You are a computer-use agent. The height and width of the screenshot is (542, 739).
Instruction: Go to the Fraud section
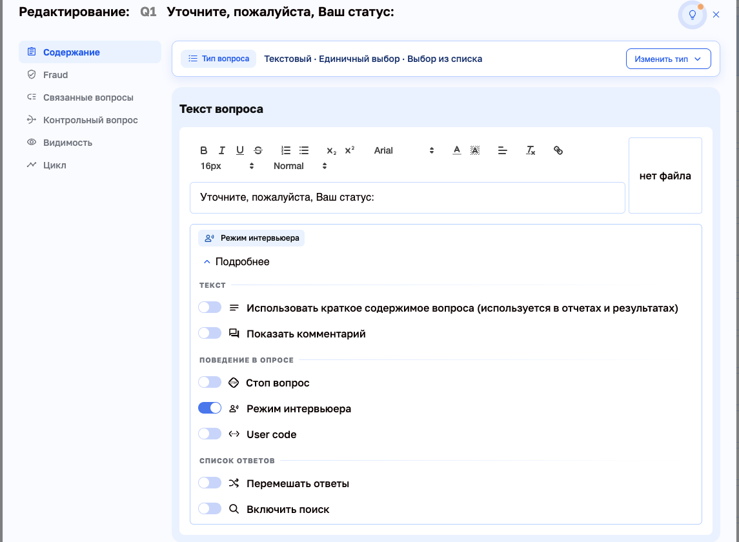pyautogui.click(x=90, y=74)
